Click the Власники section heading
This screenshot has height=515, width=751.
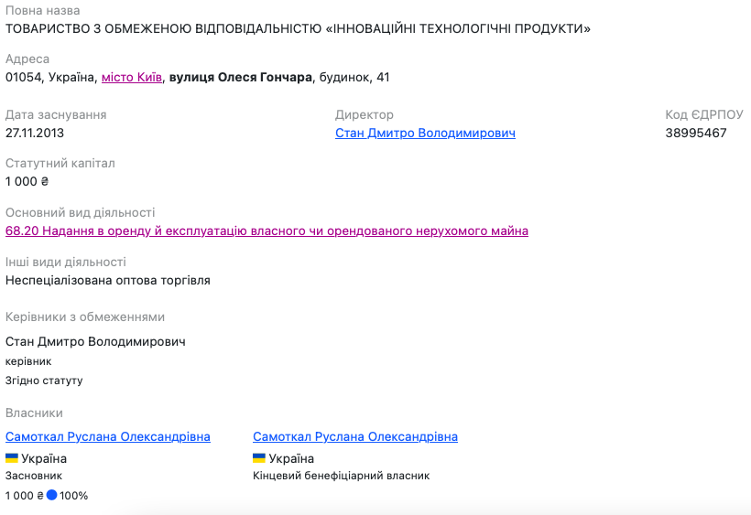click(34, 413)
